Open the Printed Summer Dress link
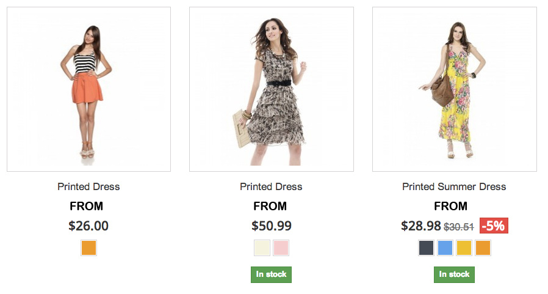The height and width of the screenshot is (294, 548). pyautogui.click(x=454, y=186)
